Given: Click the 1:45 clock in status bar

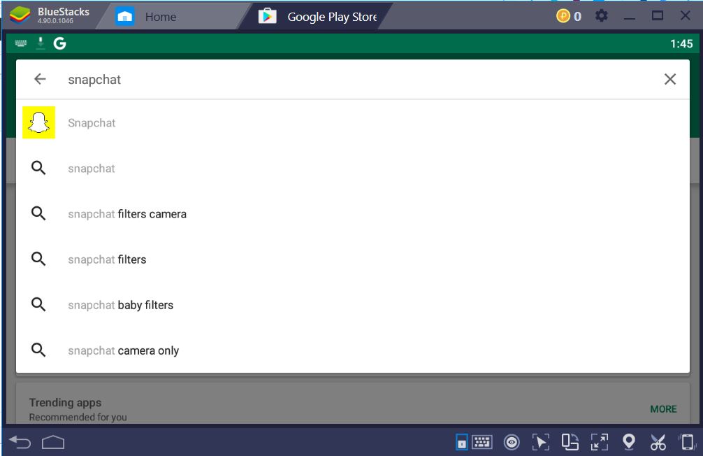Looking at the screenshot, I should click(681, 43).
